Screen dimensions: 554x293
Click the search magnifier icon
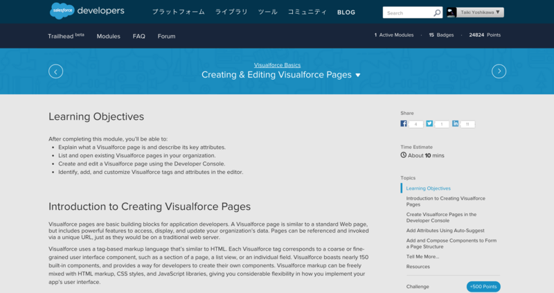[x=437, y=12]
